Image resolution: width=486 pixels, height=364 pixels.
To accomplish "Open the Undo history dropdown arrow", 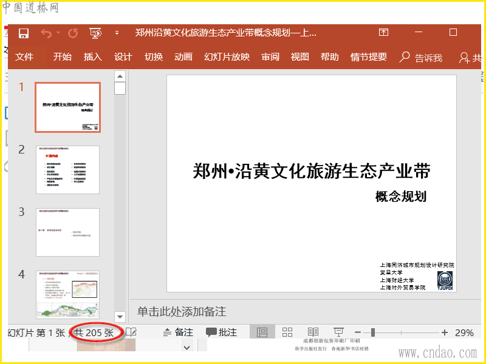I will [x=58, y=33].
